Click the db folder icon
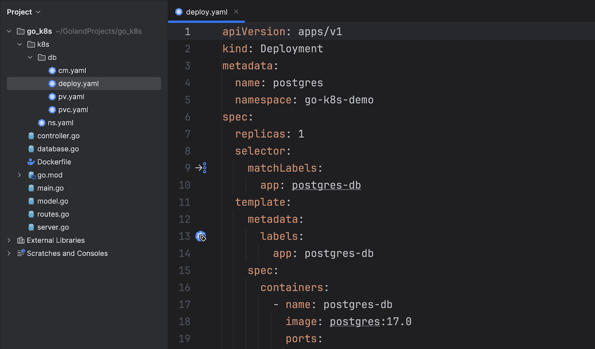Screen dimensions: 595x349 click(42, 57)
